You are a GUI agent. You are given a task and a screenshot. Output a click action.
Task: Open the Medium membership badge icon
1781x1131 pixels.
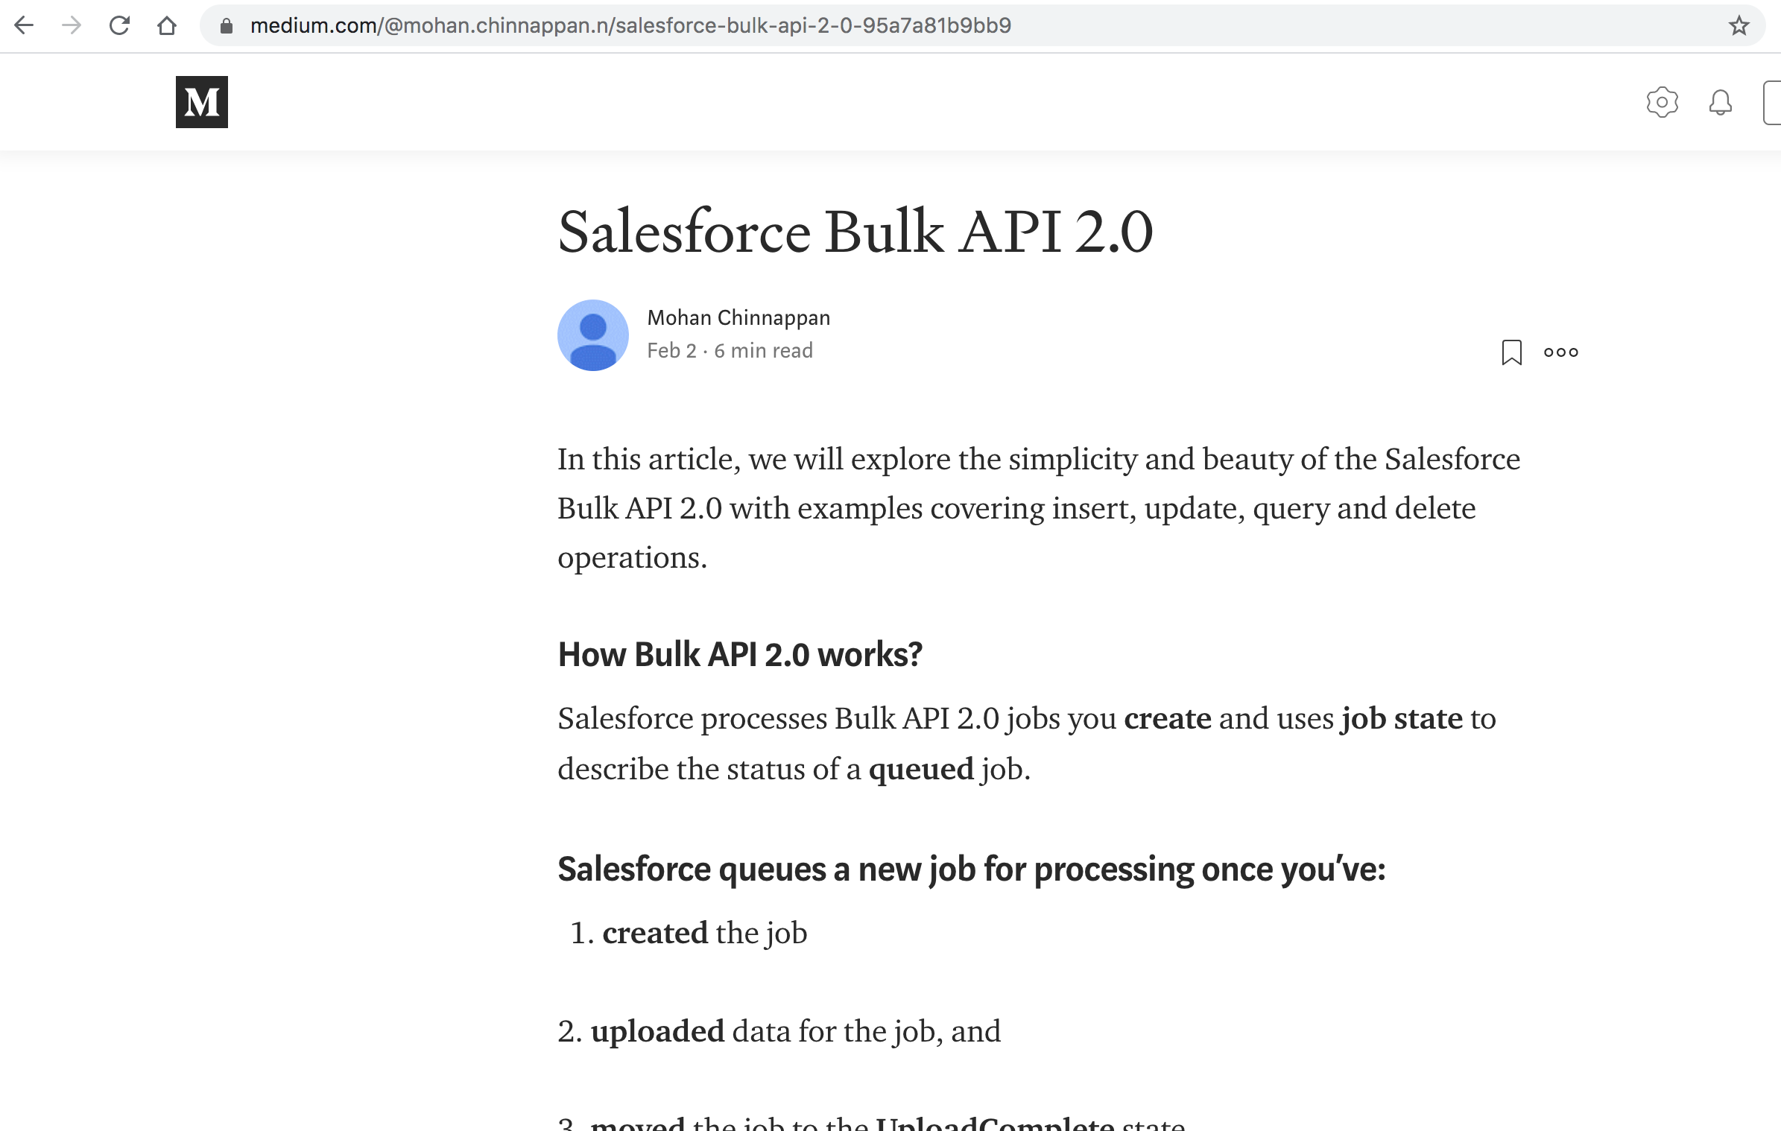1662,102
